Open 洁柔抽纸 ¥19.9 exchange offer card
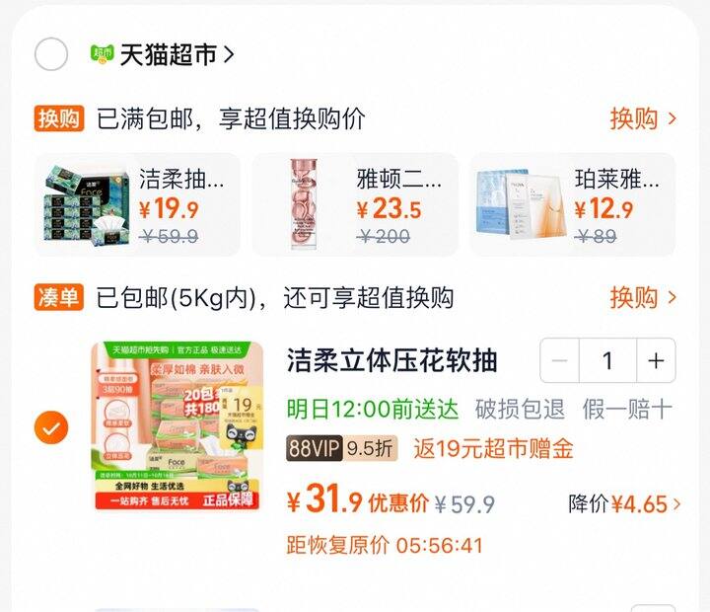Viewport: 710px width, 612px height. point(138,204)
